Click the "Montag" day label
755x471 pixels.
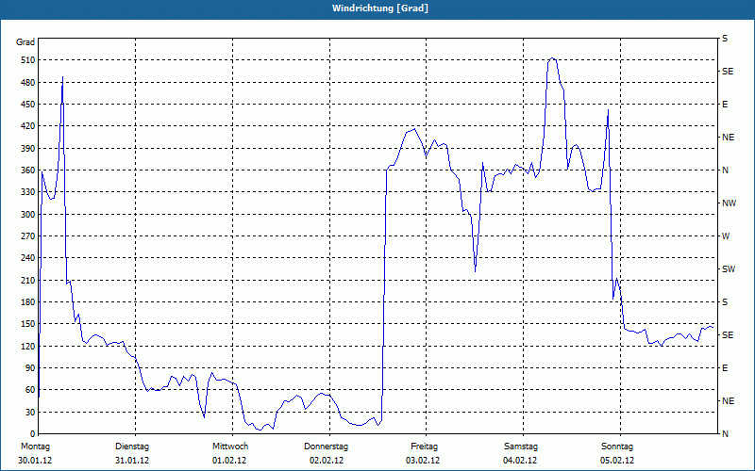pos(35,447)
